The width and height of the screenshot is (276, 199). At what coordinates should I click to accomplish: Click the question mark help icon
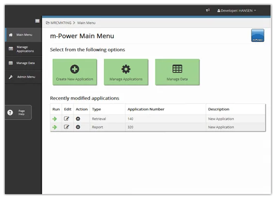10,113
